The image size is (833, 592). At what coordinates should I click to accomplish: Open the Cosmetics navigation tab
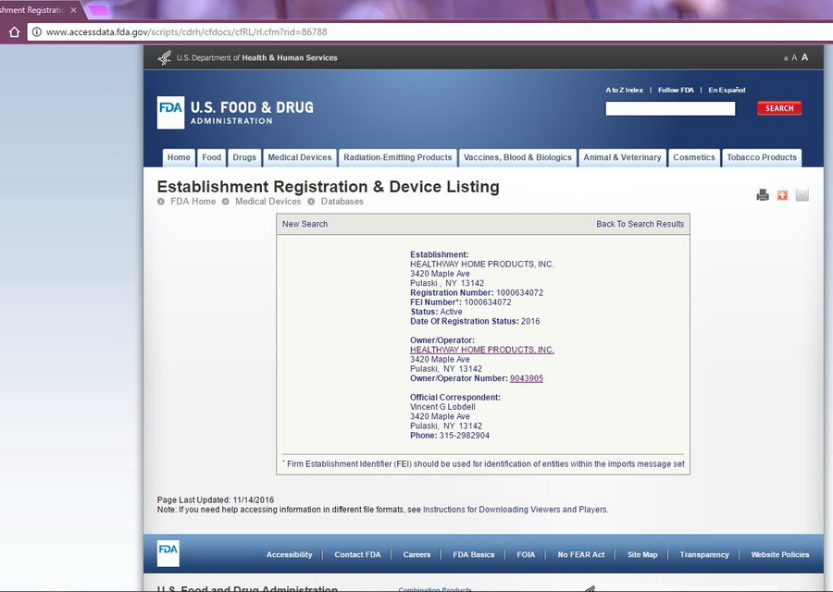(694, 157)
